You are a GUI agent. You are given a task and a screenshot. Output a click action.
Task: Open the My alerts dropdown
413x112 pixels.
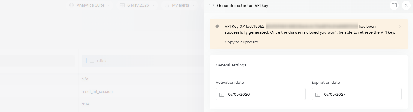pos(180,5)
